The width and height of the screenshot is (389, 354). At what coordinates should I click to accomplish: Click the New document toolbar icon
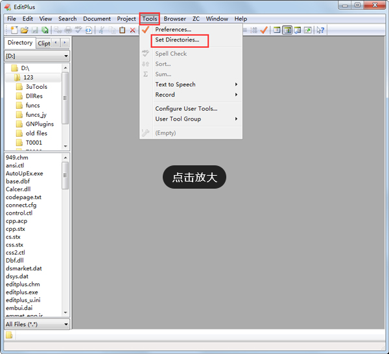pos(14,30)
